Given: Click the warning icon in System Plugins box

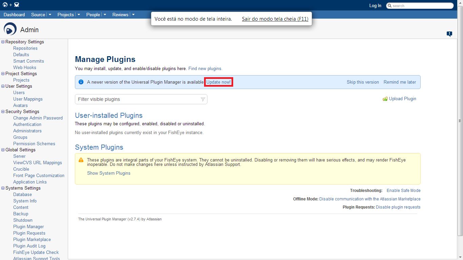Looking at the screenshot, I should click(81, 160).
